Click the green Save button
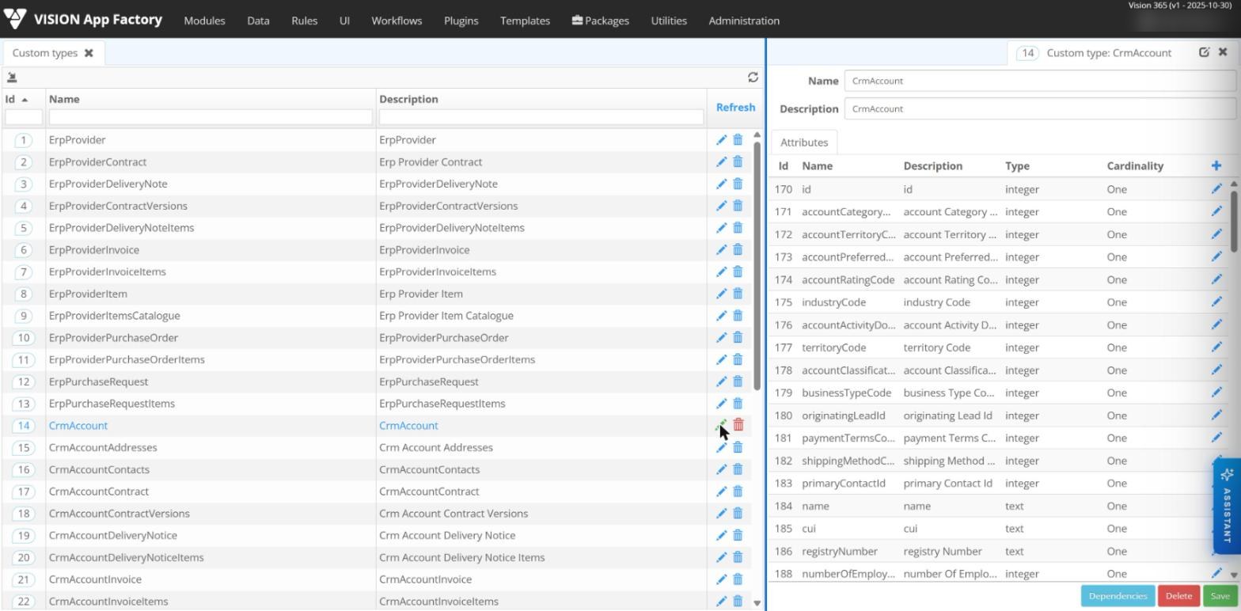Image resolution: width=1241 pixels, height=611 pixels. (1220, 596)
